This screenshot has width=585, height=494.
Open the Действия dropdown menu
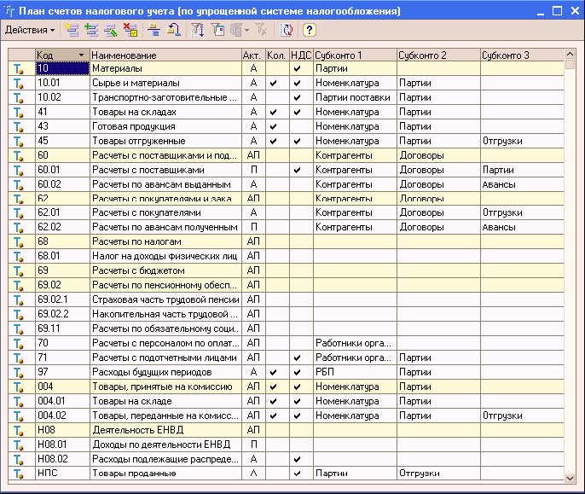29,30
